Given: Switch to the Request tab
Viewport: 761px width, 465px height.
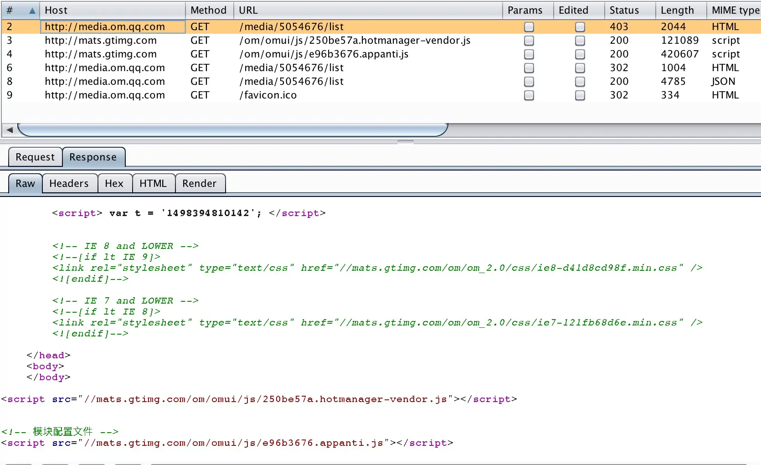Looking at the screenshot, I should [x=35, y=157].
